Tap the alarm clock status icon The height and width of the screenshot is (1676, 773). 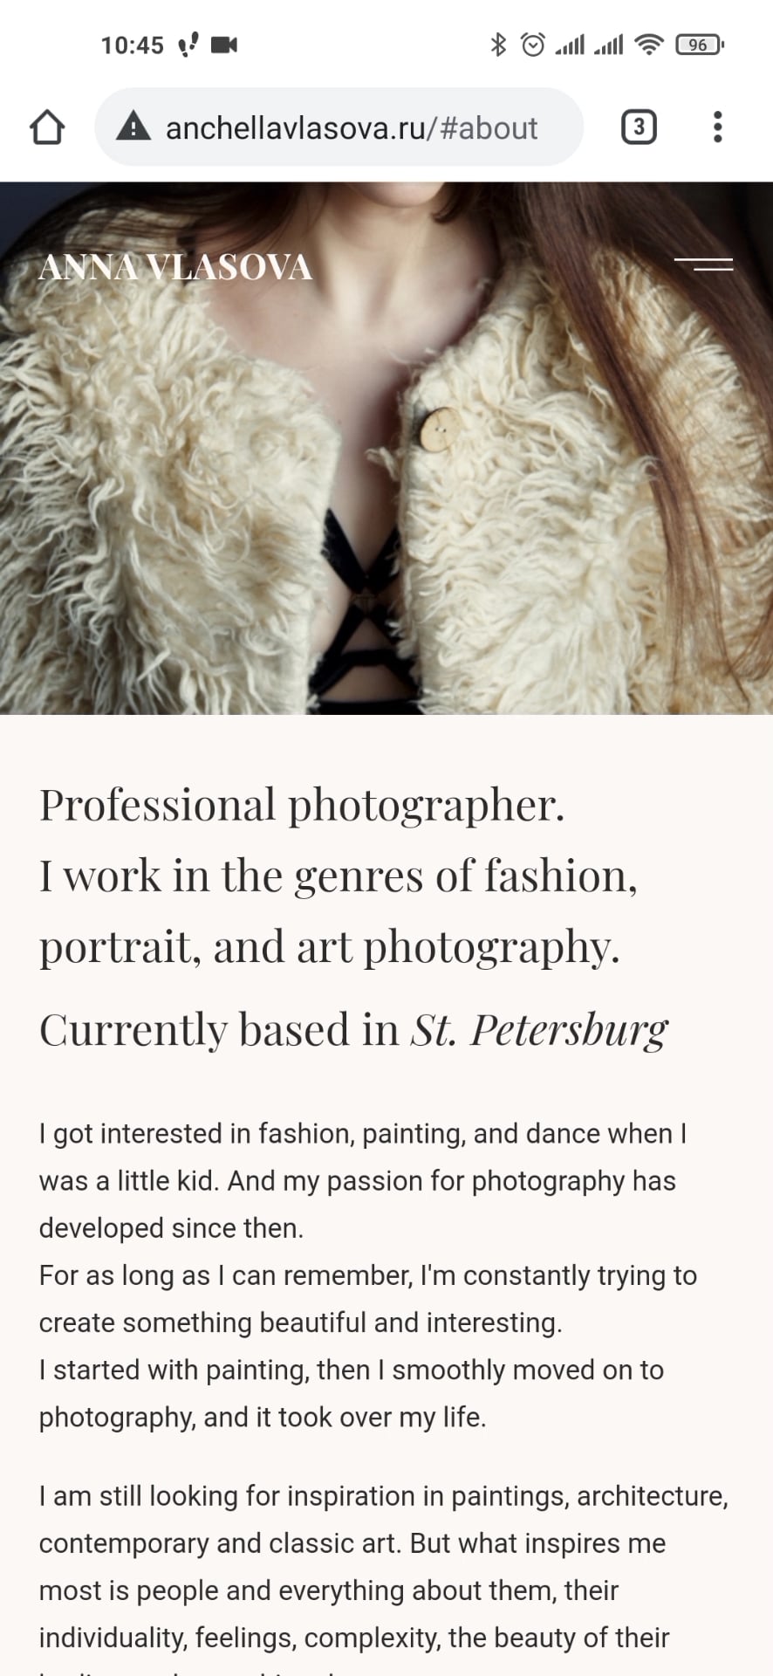click(533, 45)
